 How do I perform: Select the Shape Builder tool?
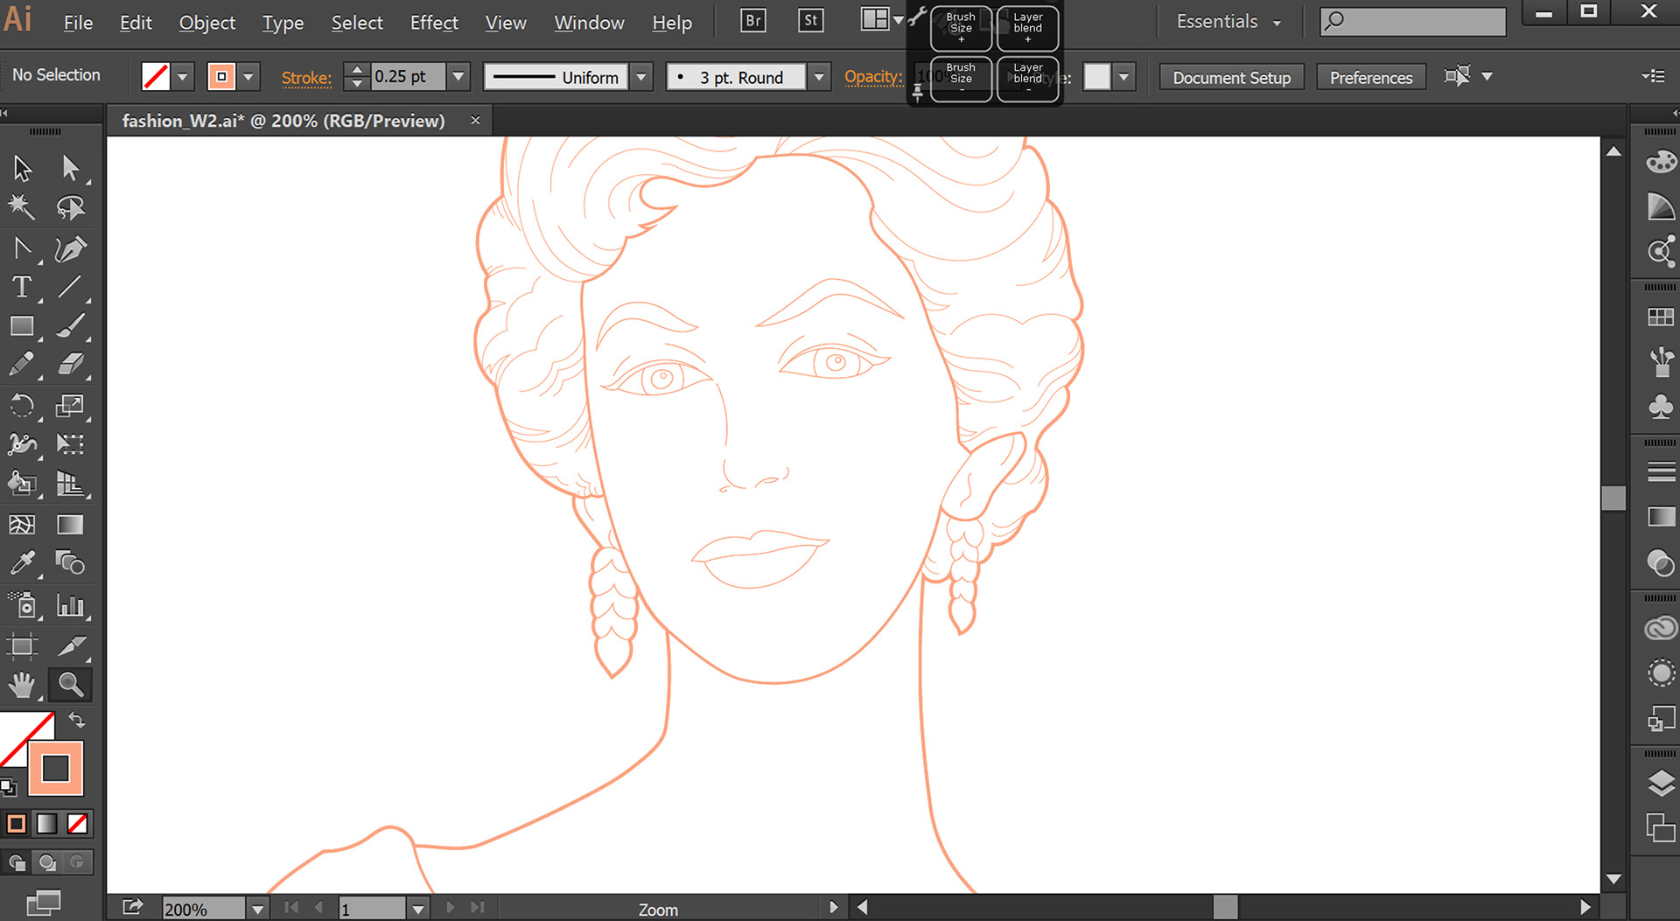point(22,483)
